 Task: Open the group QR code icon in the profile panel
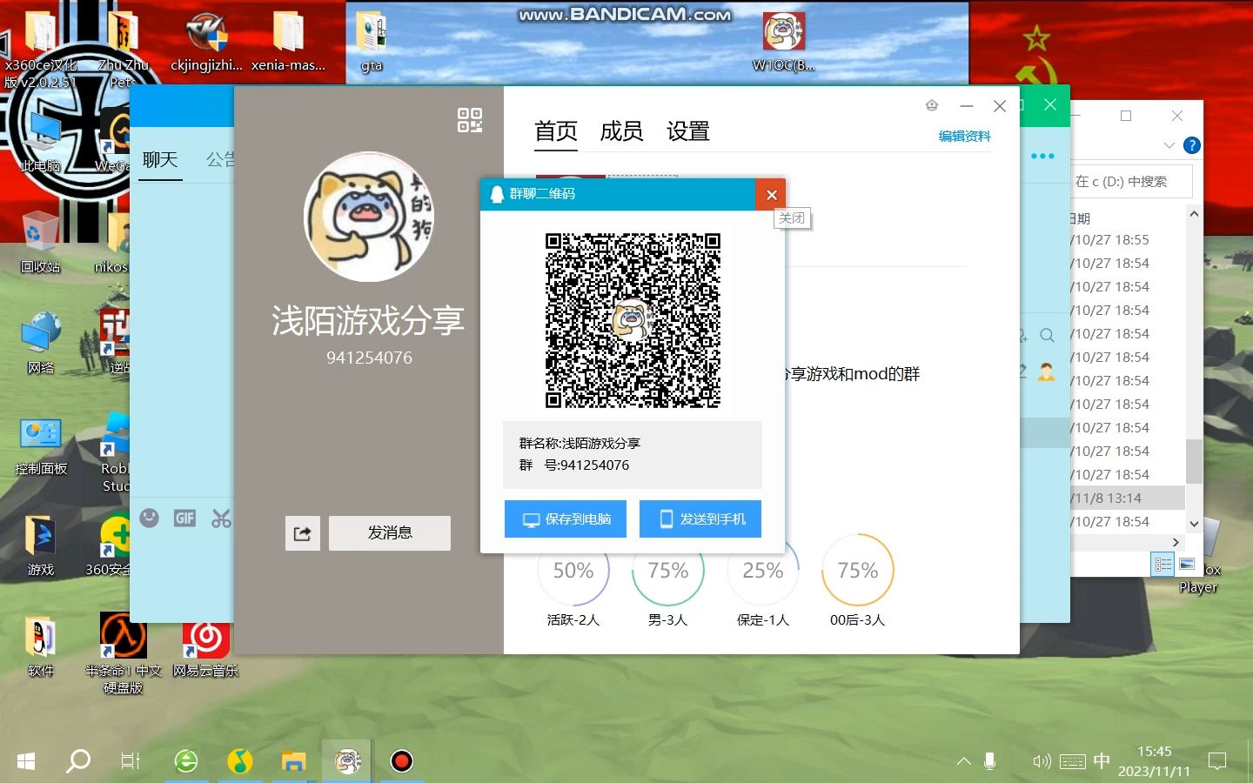click(470, 120)
